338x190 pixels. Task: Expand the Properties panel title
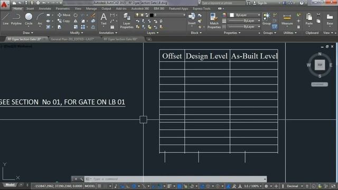point(232,33)
